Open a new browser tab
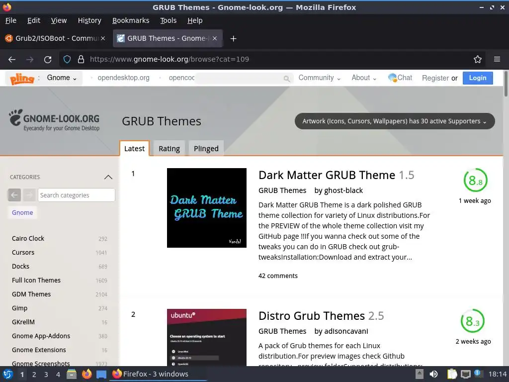This screenshot has width=509, height=382. 233,39
